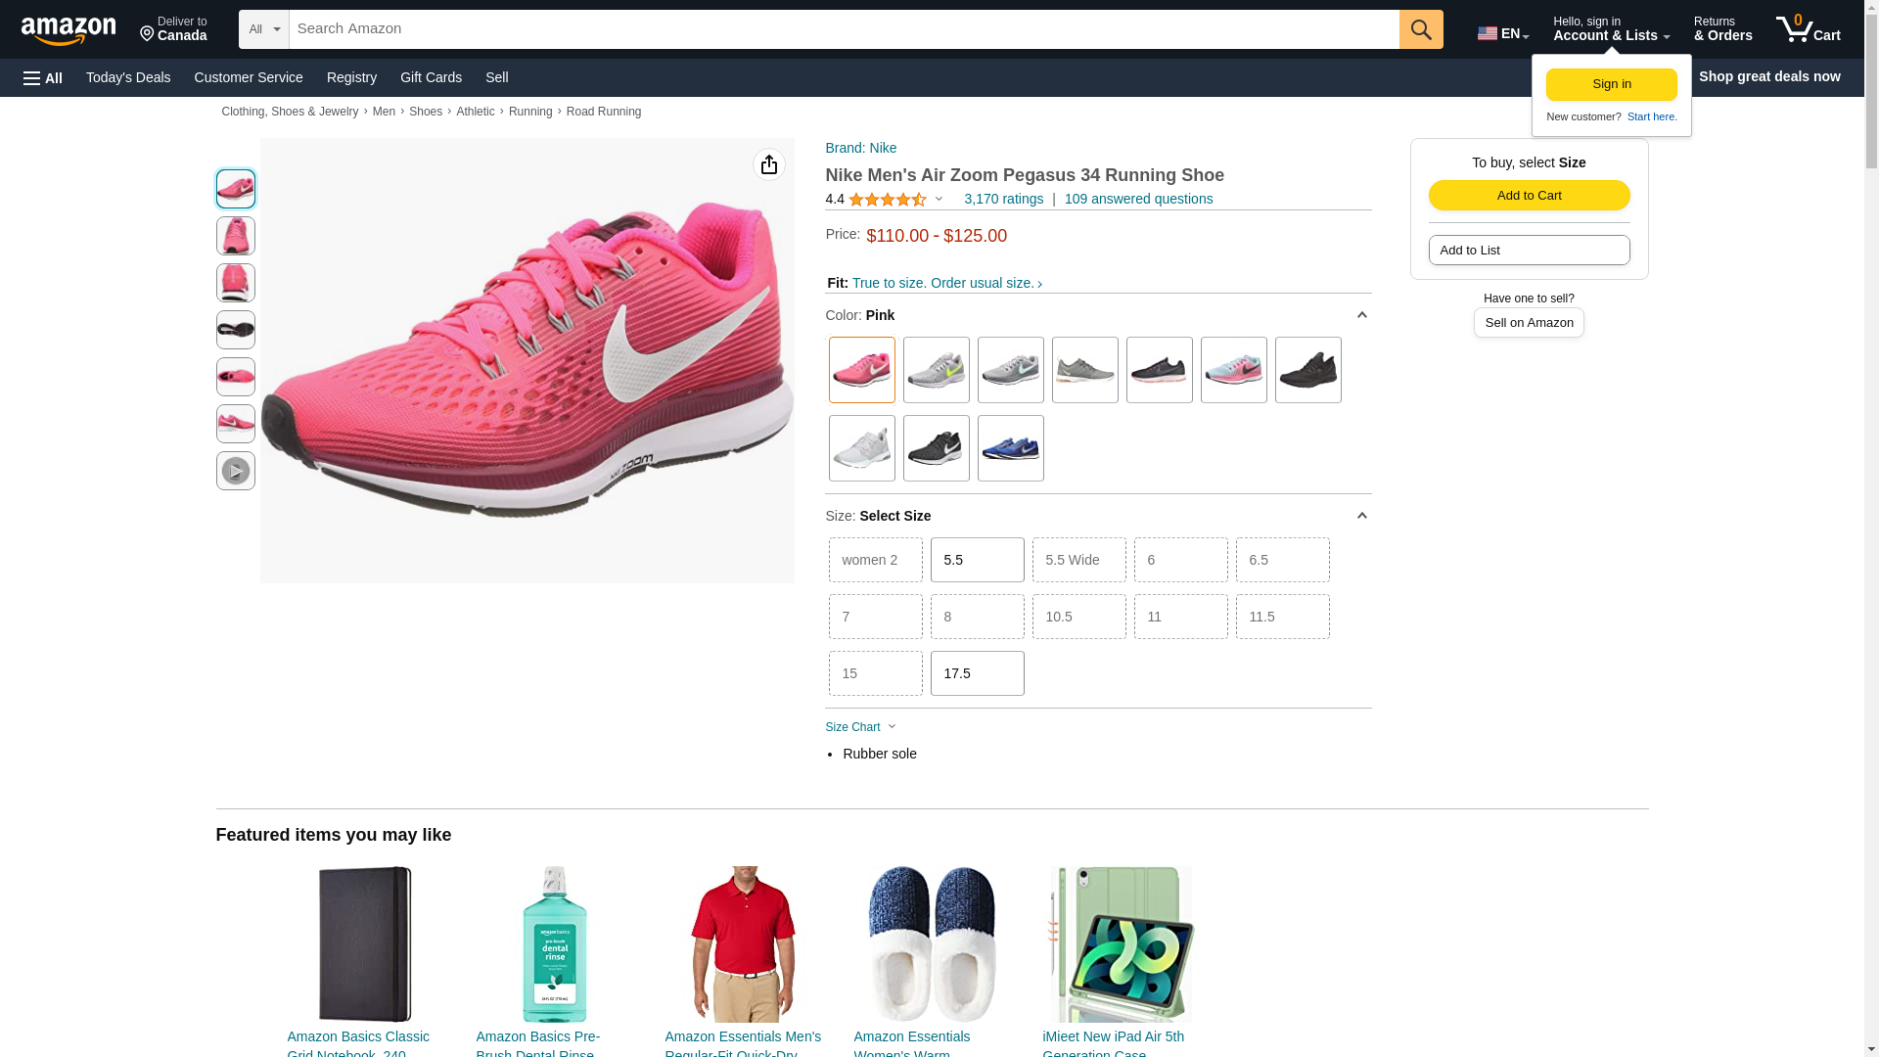
Task: Open the All departments search dropdown
Action: tap(264, 29)
